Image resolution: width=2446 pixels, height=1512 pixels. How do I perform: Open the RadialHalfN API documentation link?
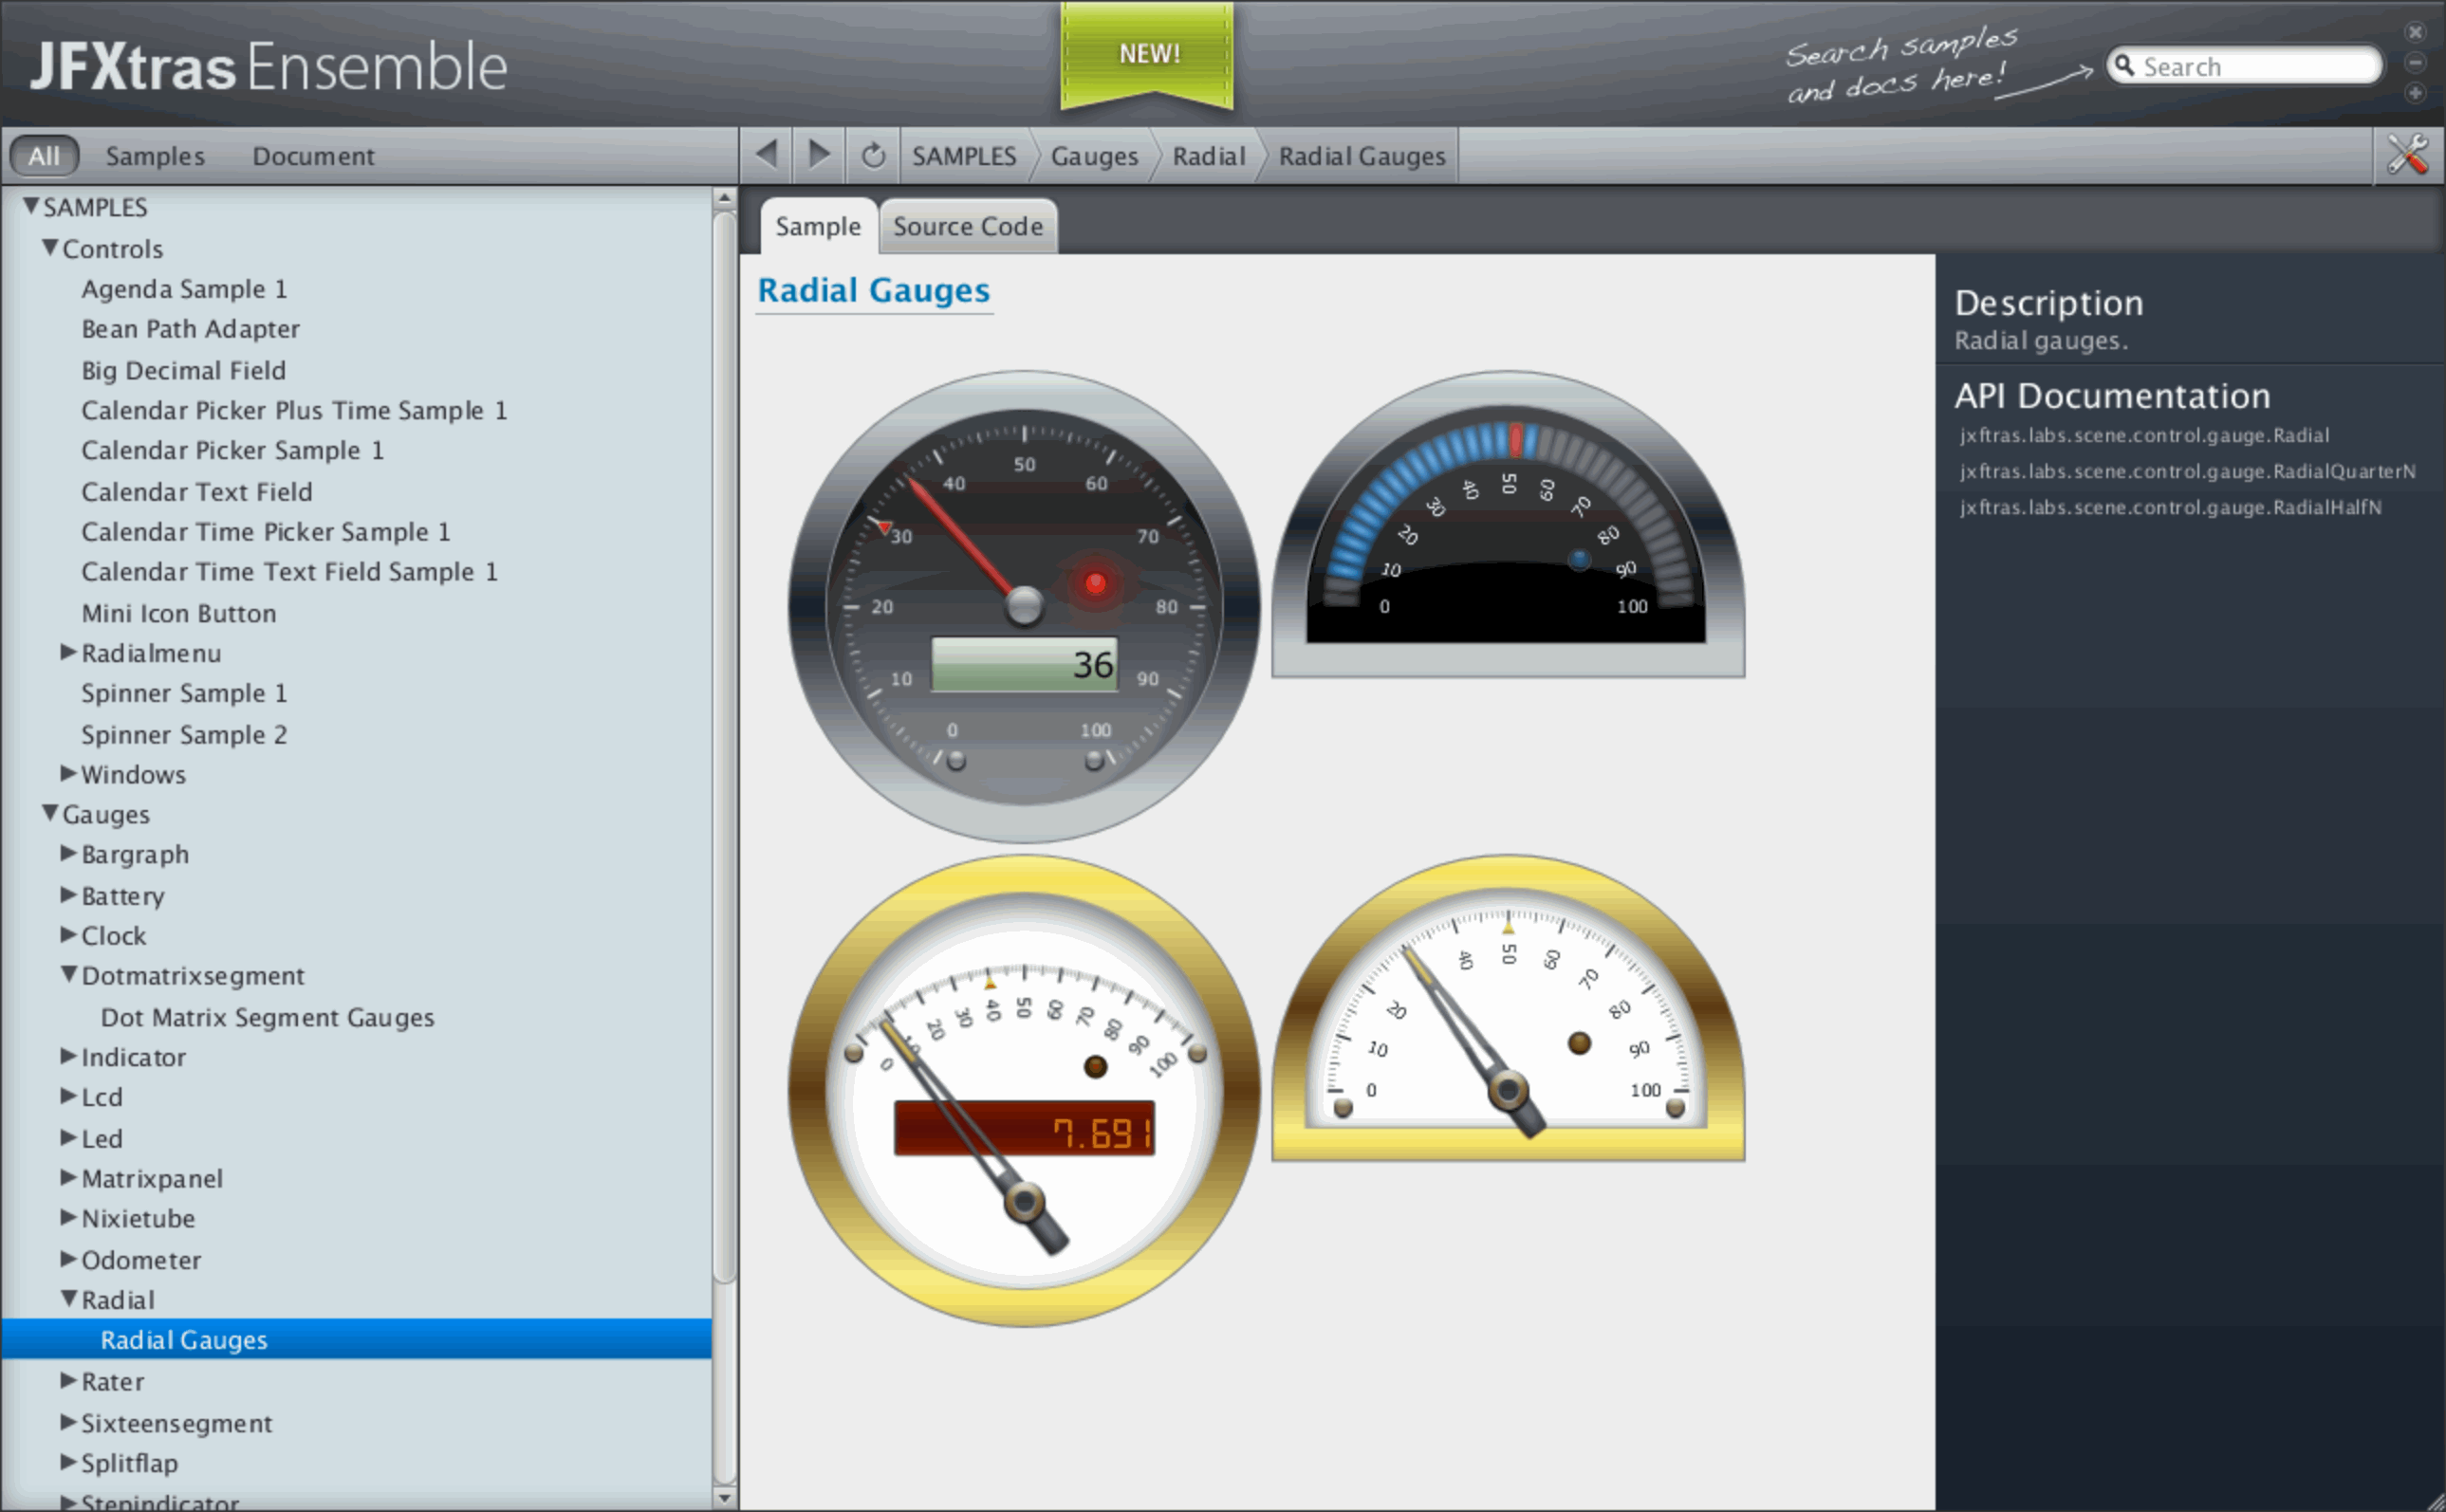(2170, 507)
